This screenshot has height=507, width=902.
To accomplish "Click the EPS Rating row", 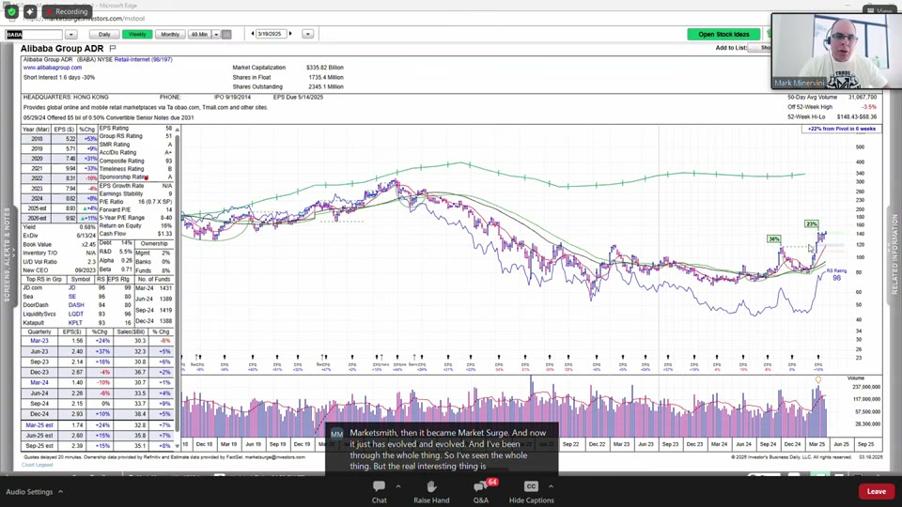I will [x=135, y=129].
